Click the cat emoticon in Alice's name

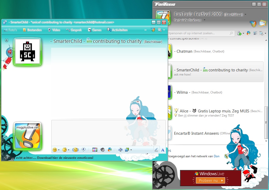coord(194,111)
